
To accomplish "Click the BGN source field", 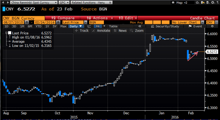I will (x=96, y=22).
